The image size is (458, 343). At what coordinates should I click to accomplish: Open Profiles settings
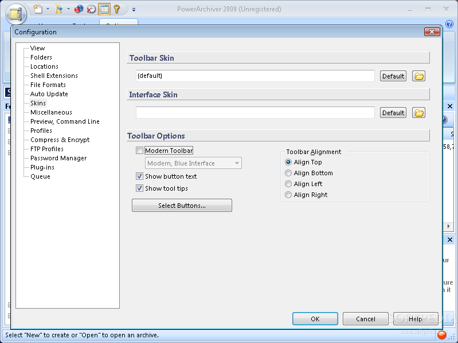(41, 131)
